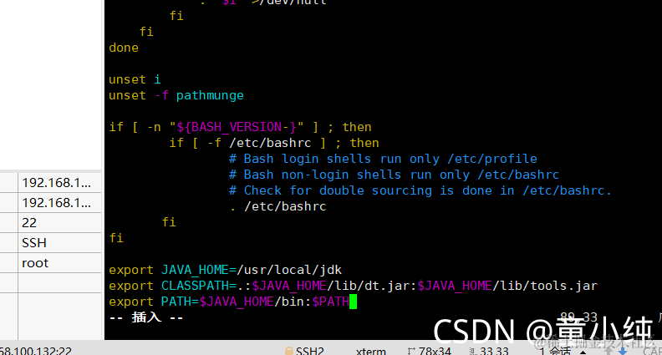Select the 192.168.1... cell directly above 22

point(59,203)
